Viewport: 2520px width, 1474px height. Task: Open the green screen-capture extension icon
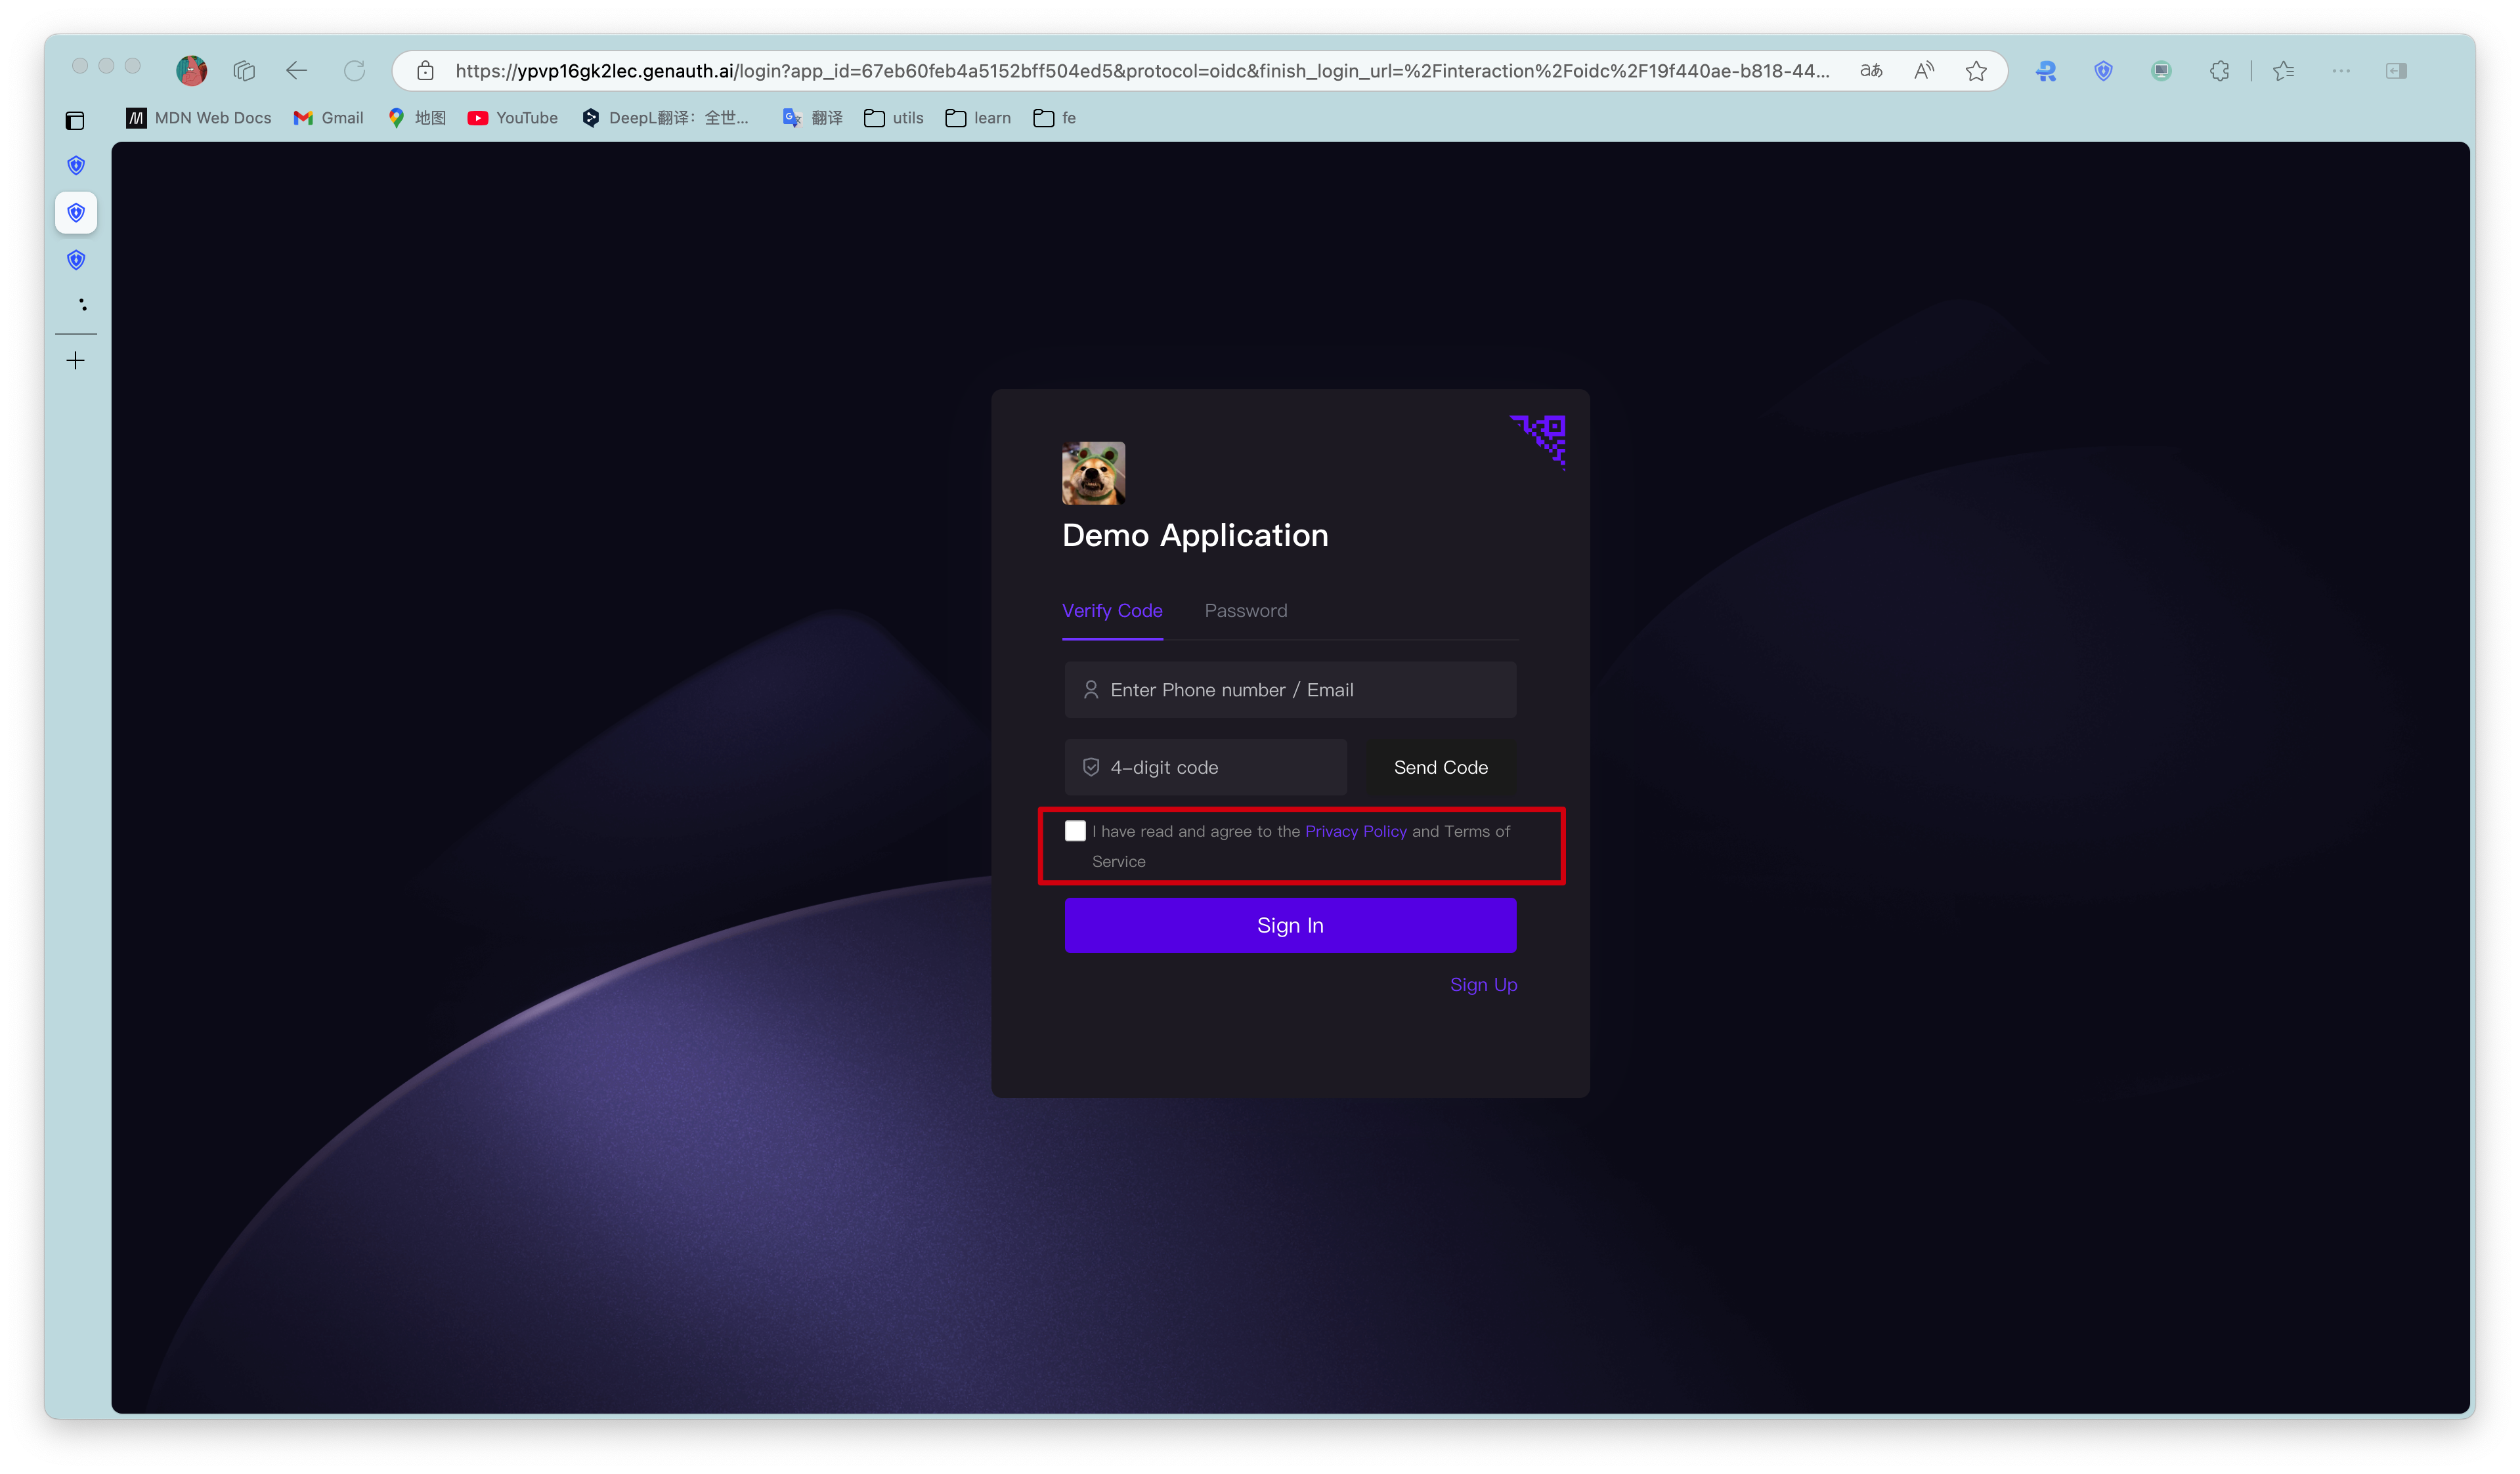tap(2160, 70)
